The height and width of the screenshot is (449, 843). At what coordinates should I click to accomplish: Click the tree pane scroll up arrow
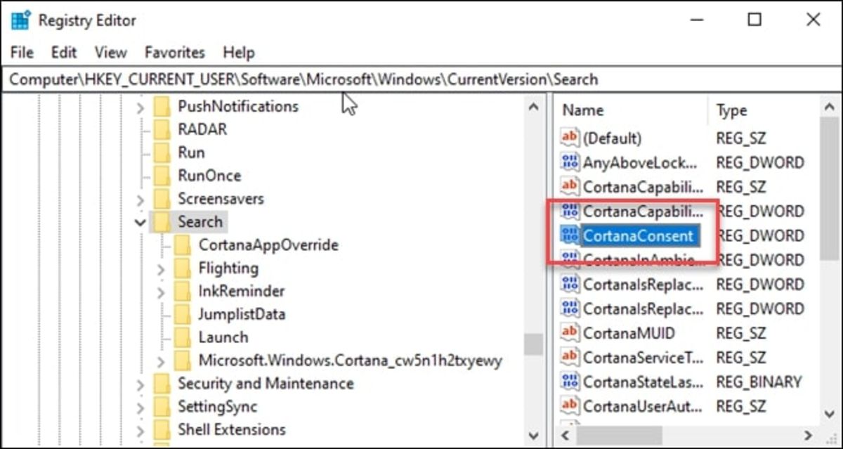coord(533,108)
